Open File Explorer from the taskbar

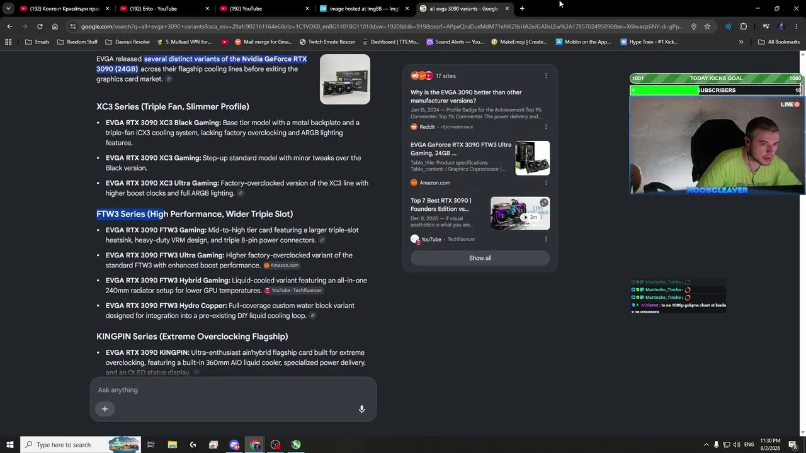coord(172,445)
